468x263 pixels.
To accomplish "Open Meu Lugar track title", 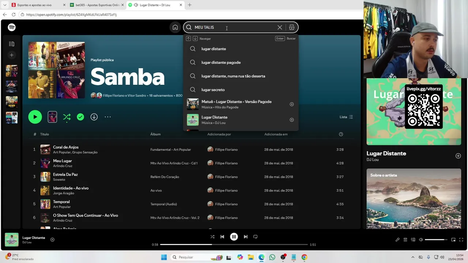I will point(63,161).
